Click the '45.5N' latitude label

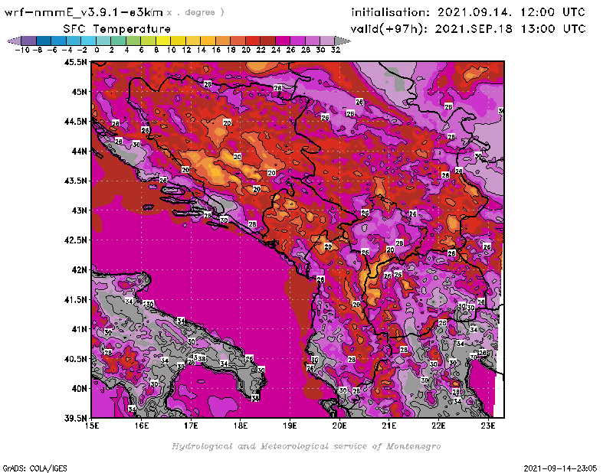point(75,62)
